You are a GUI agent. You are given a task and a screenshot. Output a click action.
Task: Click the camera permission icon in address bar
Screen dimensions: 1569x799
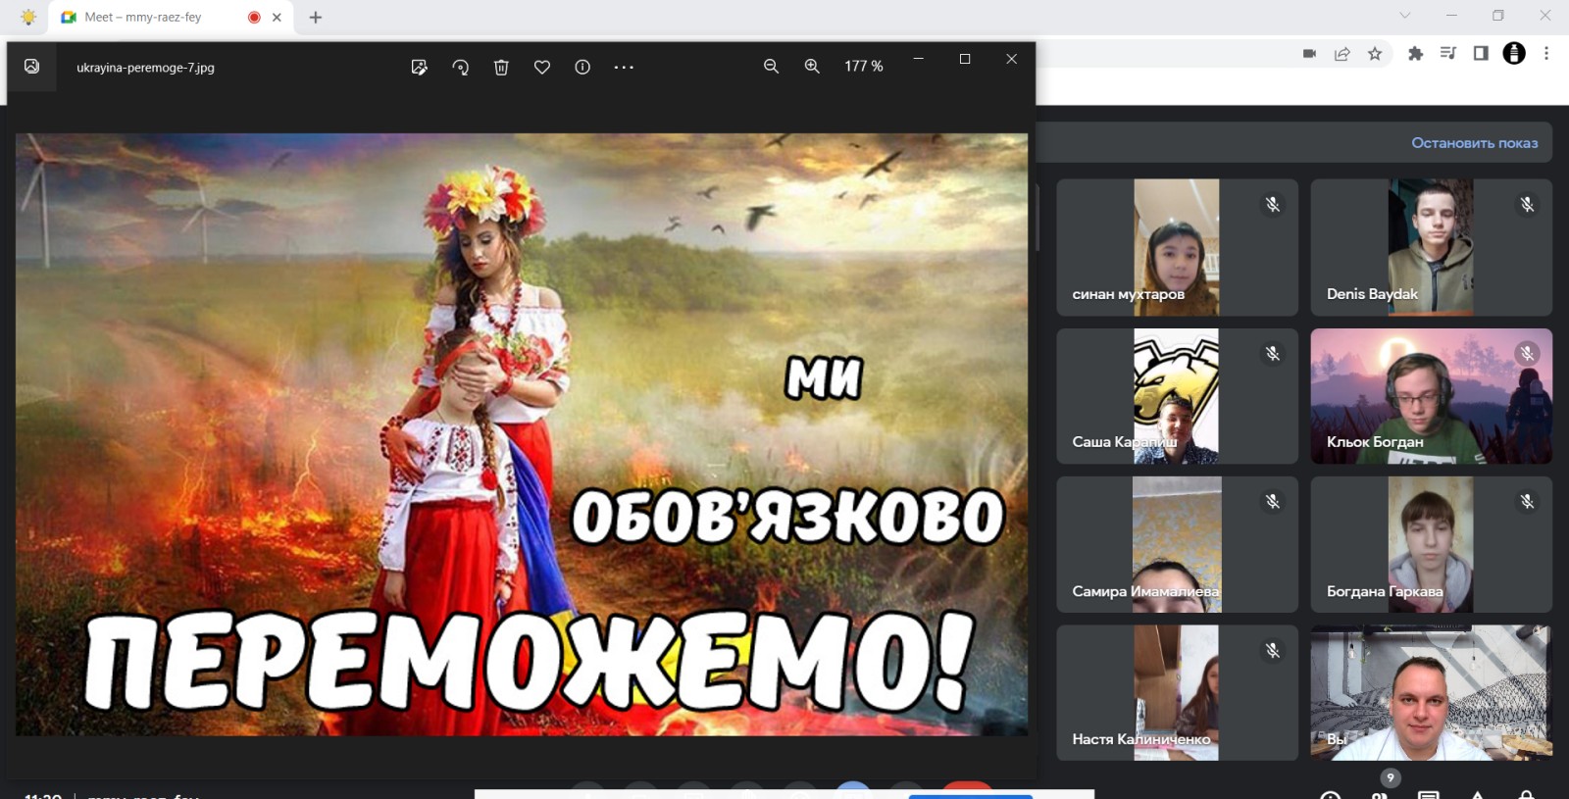tap(1309, 53)
